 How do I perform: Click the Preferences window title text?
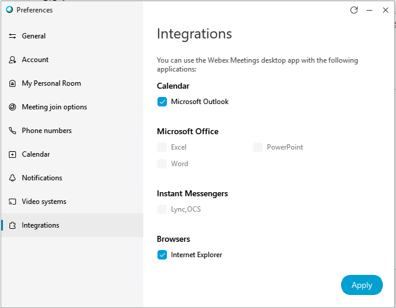34,10
